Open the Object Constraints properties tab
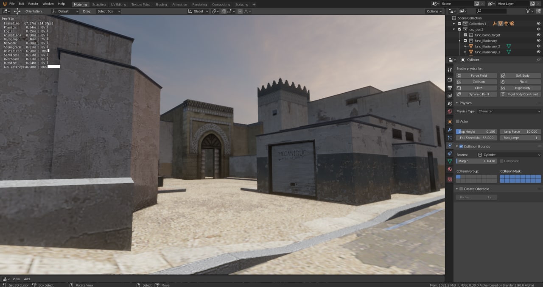The height and width of the screenshot is (287, 543). (450, 153)
